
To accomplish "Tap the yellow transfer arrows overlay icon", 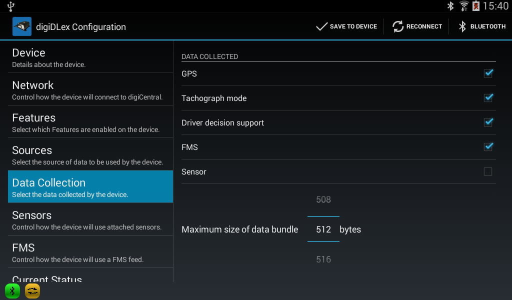I will pos(32,291).
